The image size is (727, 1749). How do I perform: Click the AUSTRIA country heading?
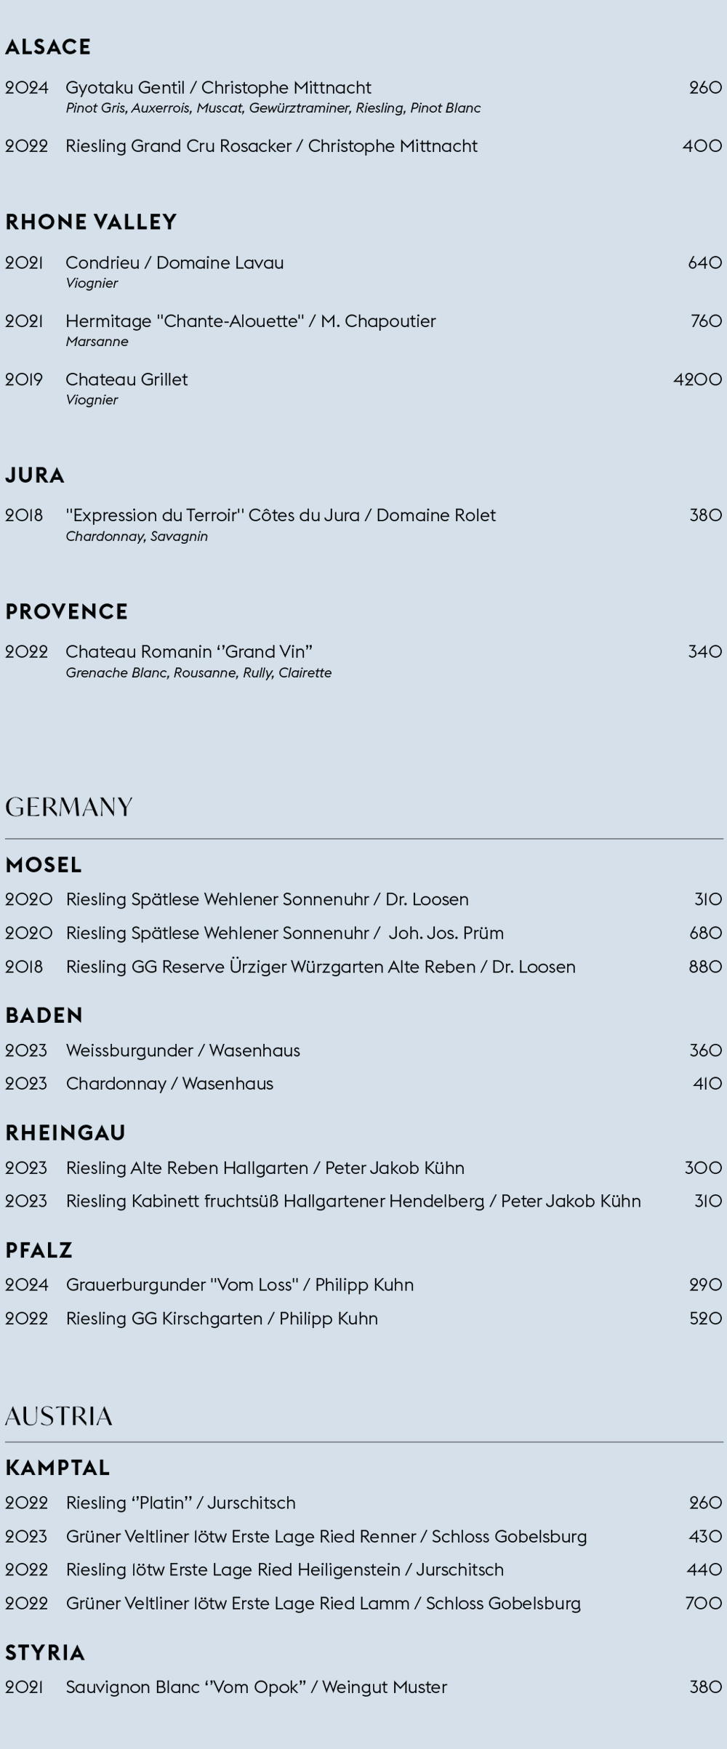click(x=59, y=1416)
